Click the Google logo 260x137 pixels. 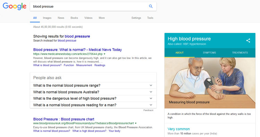[x=15, y=7]
